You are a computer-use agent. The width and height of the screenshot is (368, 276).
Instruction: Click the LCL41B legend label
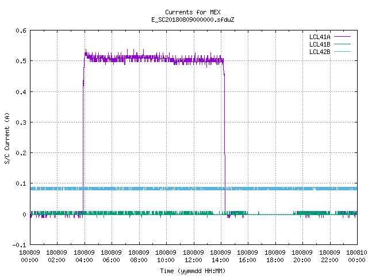[320, 44]
